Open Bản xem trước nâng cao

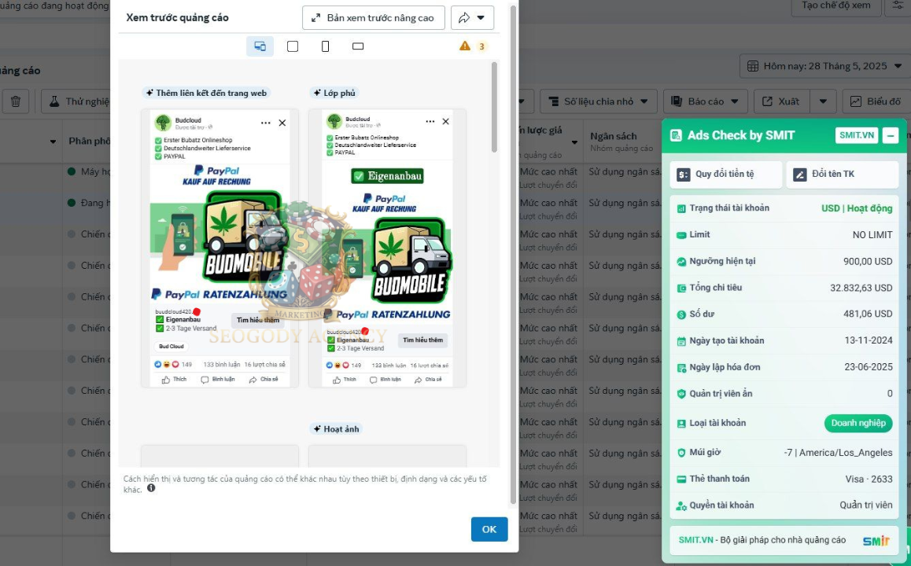point(374,18)
